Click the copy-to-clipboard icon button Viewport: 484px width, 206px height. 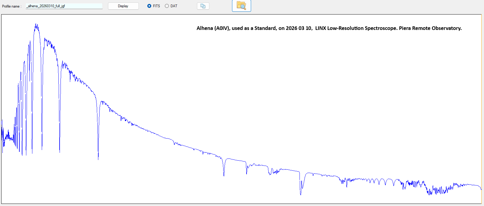[x=203, y=6]
